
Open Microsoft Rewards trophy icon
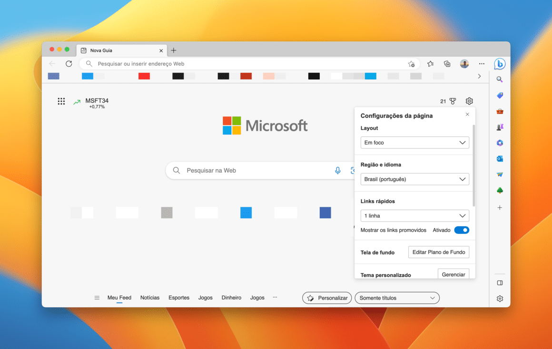452,101
